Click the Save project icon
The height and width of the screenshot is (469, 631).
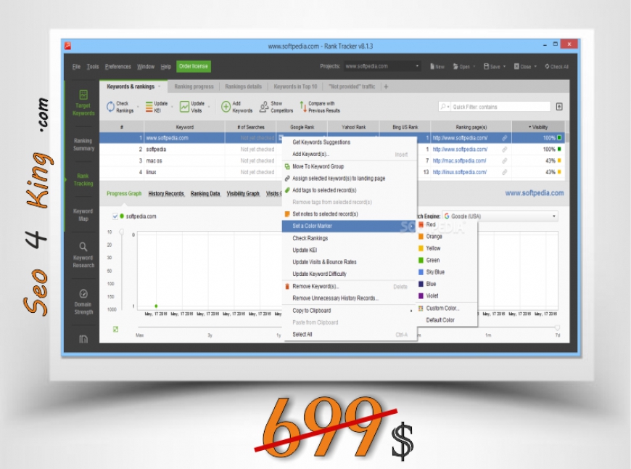(486, 67)
